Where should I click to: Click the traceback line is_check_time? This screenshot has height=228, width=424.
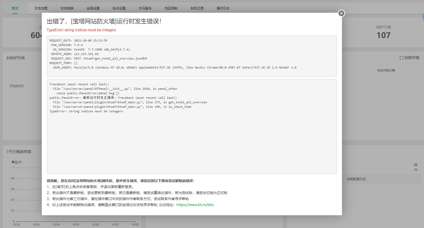122,107
